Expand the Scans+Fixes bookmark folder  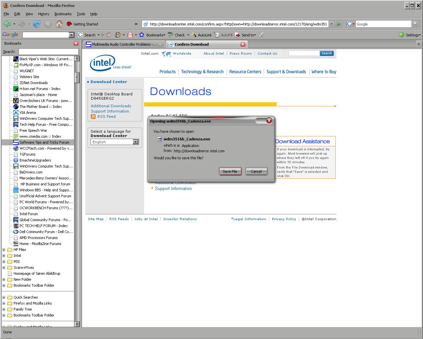[4, 267]
